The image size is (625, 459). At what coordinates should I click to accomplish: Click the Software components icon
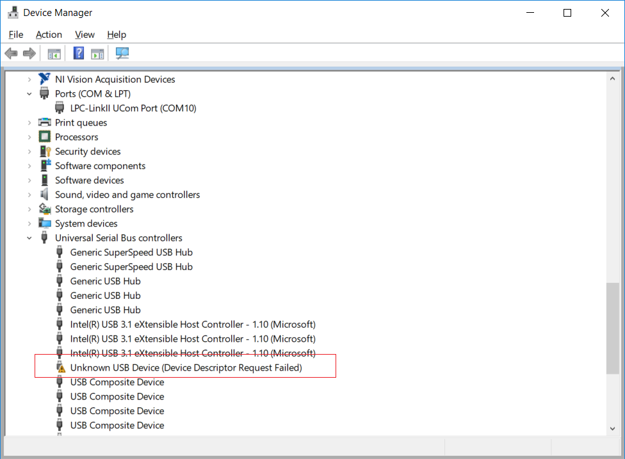coord(45,165)
